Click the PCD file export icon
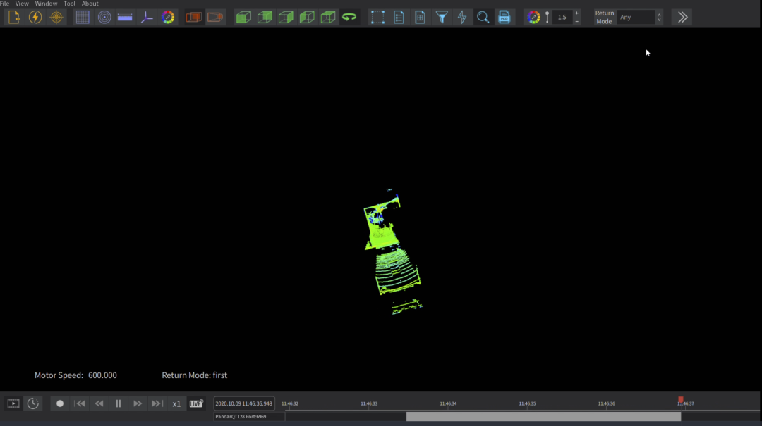Viewport: 762px width, 426px height. pyautogui.click(x=504, y=18)
